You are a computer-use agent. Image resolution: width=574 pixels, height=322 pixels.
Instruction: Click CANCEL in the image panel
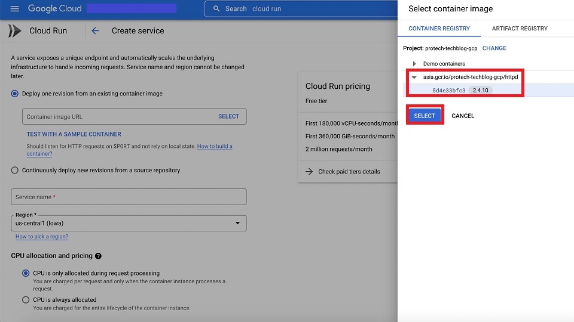tap(463, 116)
